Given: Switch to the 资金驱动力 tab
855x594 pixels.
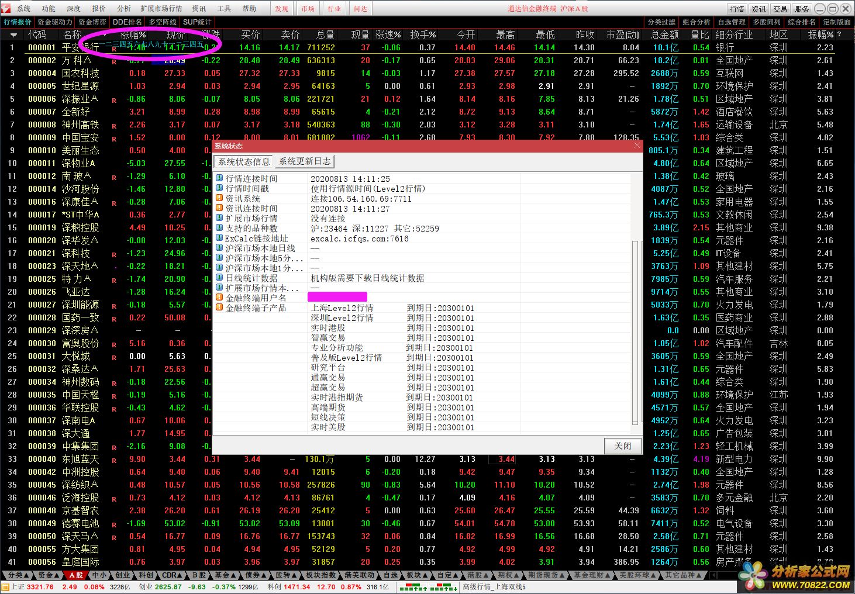Looking at the screenshot, I should click(55, 22).
